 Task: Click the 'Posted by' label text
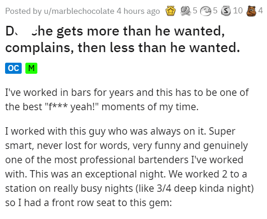[24, 11]
